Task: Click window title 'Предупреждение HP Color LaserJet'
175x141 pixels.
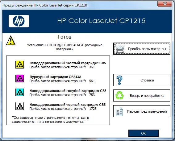Action: [x=45, y=5]
